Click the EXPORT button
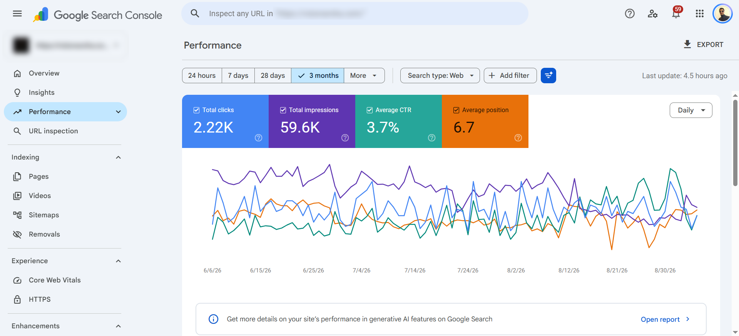This screenshot has height=336, width=739. coord(703,44)
